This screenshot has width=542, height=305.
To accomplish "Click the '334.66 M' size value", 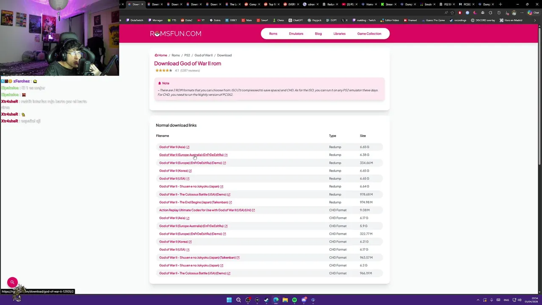I will coord(366,163).
